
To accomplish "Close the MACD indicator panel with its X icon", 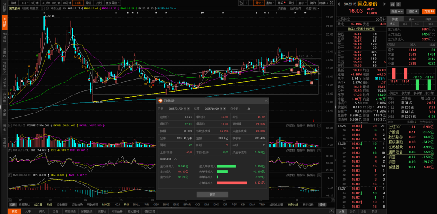I will point(319,175).
